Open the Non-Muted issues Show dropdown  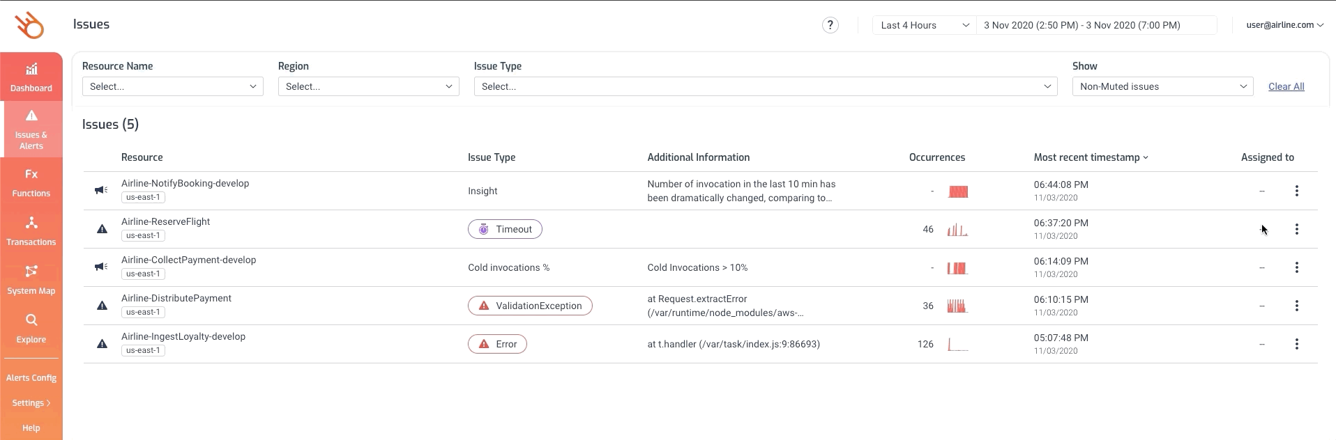[1162, 86]
